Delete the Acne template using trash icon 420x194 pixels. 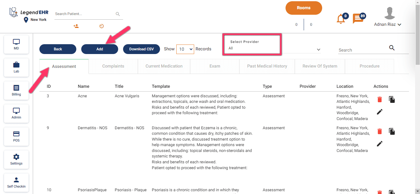coord(379,99)
